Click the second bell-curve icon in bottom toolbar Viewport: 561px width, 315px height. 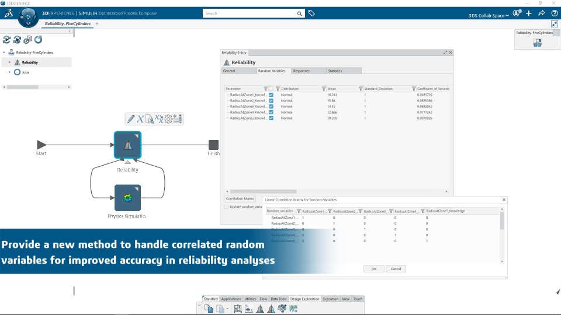[271, 309]
